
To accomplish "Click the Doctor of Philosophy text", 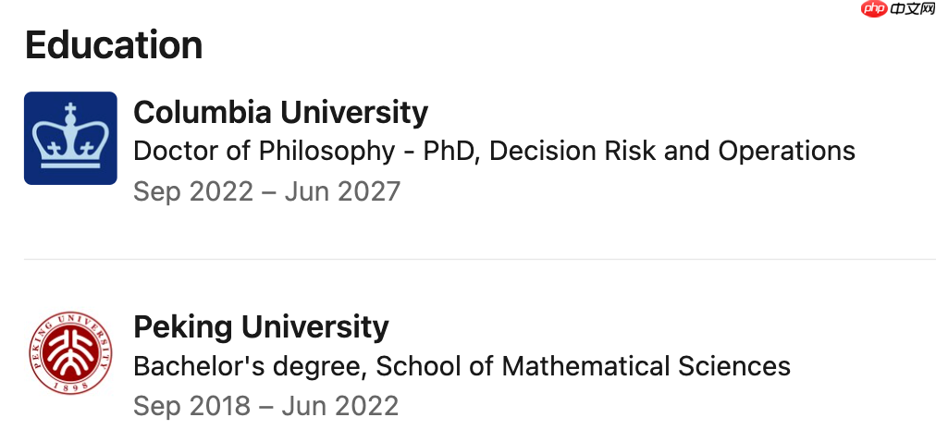I will click(x=264, y=152).
